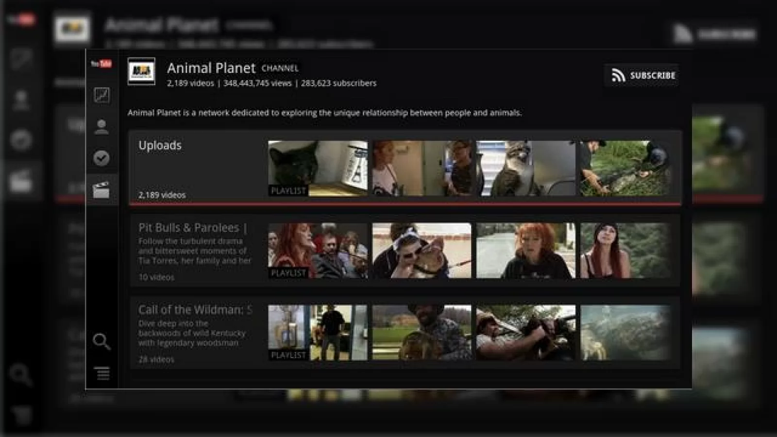Open the user account icon in sidebar
Viewport: 777px width, 437px height.
pyautogui.click(x=101, y=127)
